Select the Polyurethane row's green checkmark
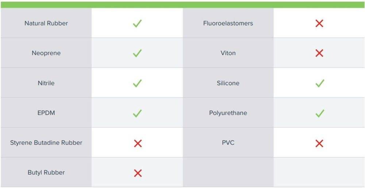Viewport: 365px width, 188px height. tap(319, 113)
